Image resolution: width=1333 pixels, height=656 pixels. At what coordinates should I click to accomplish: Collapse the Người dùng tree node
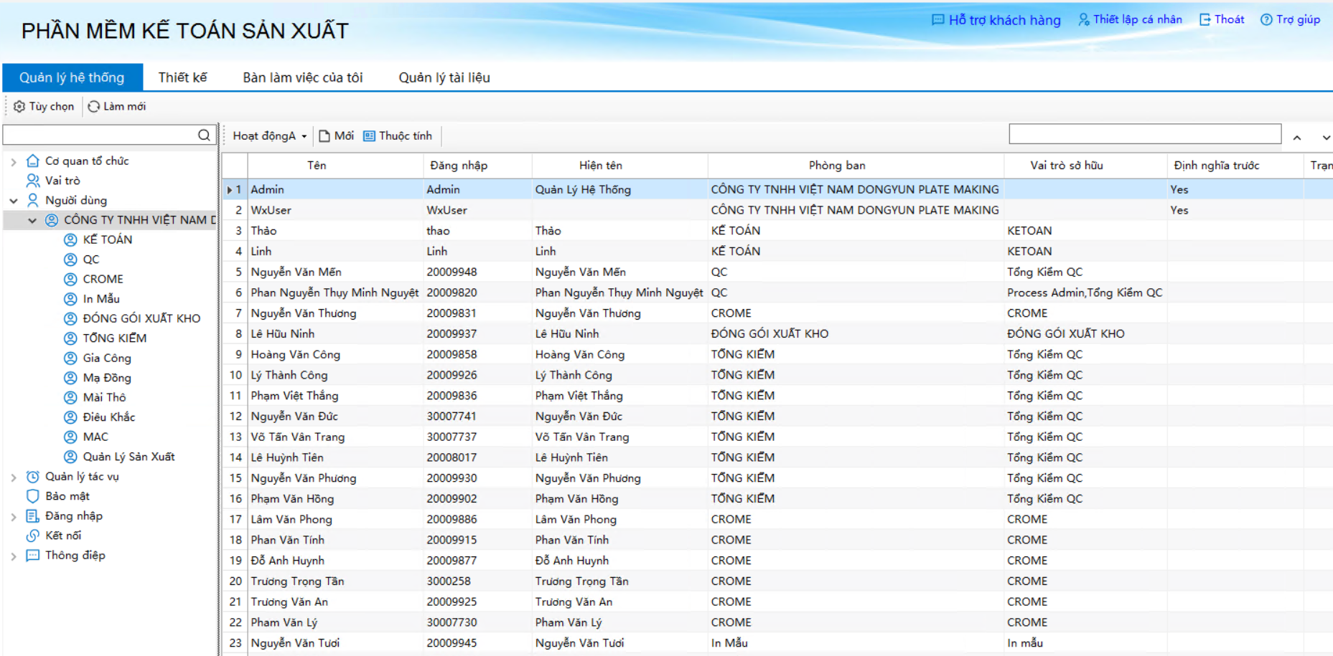[x=14, y=201]
